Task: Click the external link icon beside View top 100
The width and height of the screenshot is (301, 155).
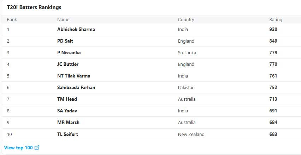Action: [37, 148]
